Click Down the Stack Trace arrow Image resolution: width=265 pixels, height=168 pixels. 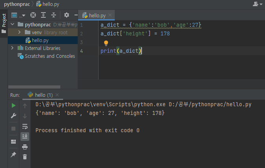click(25, 116)
